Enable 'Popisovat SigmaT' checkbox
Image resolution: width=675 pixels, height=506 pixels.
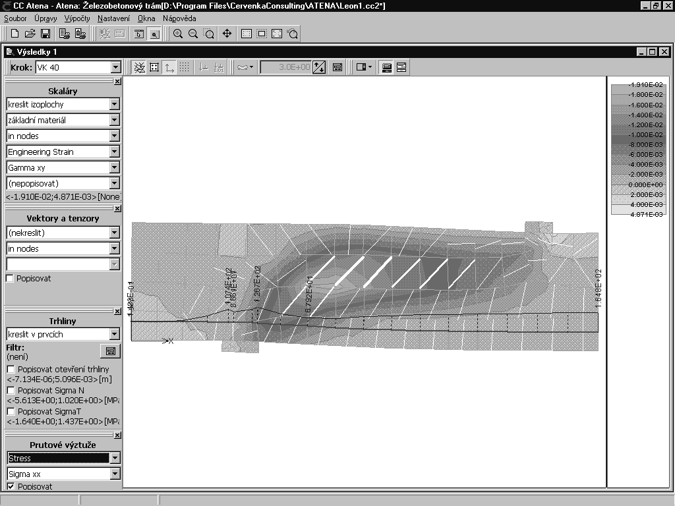click(x=11, y=411)
